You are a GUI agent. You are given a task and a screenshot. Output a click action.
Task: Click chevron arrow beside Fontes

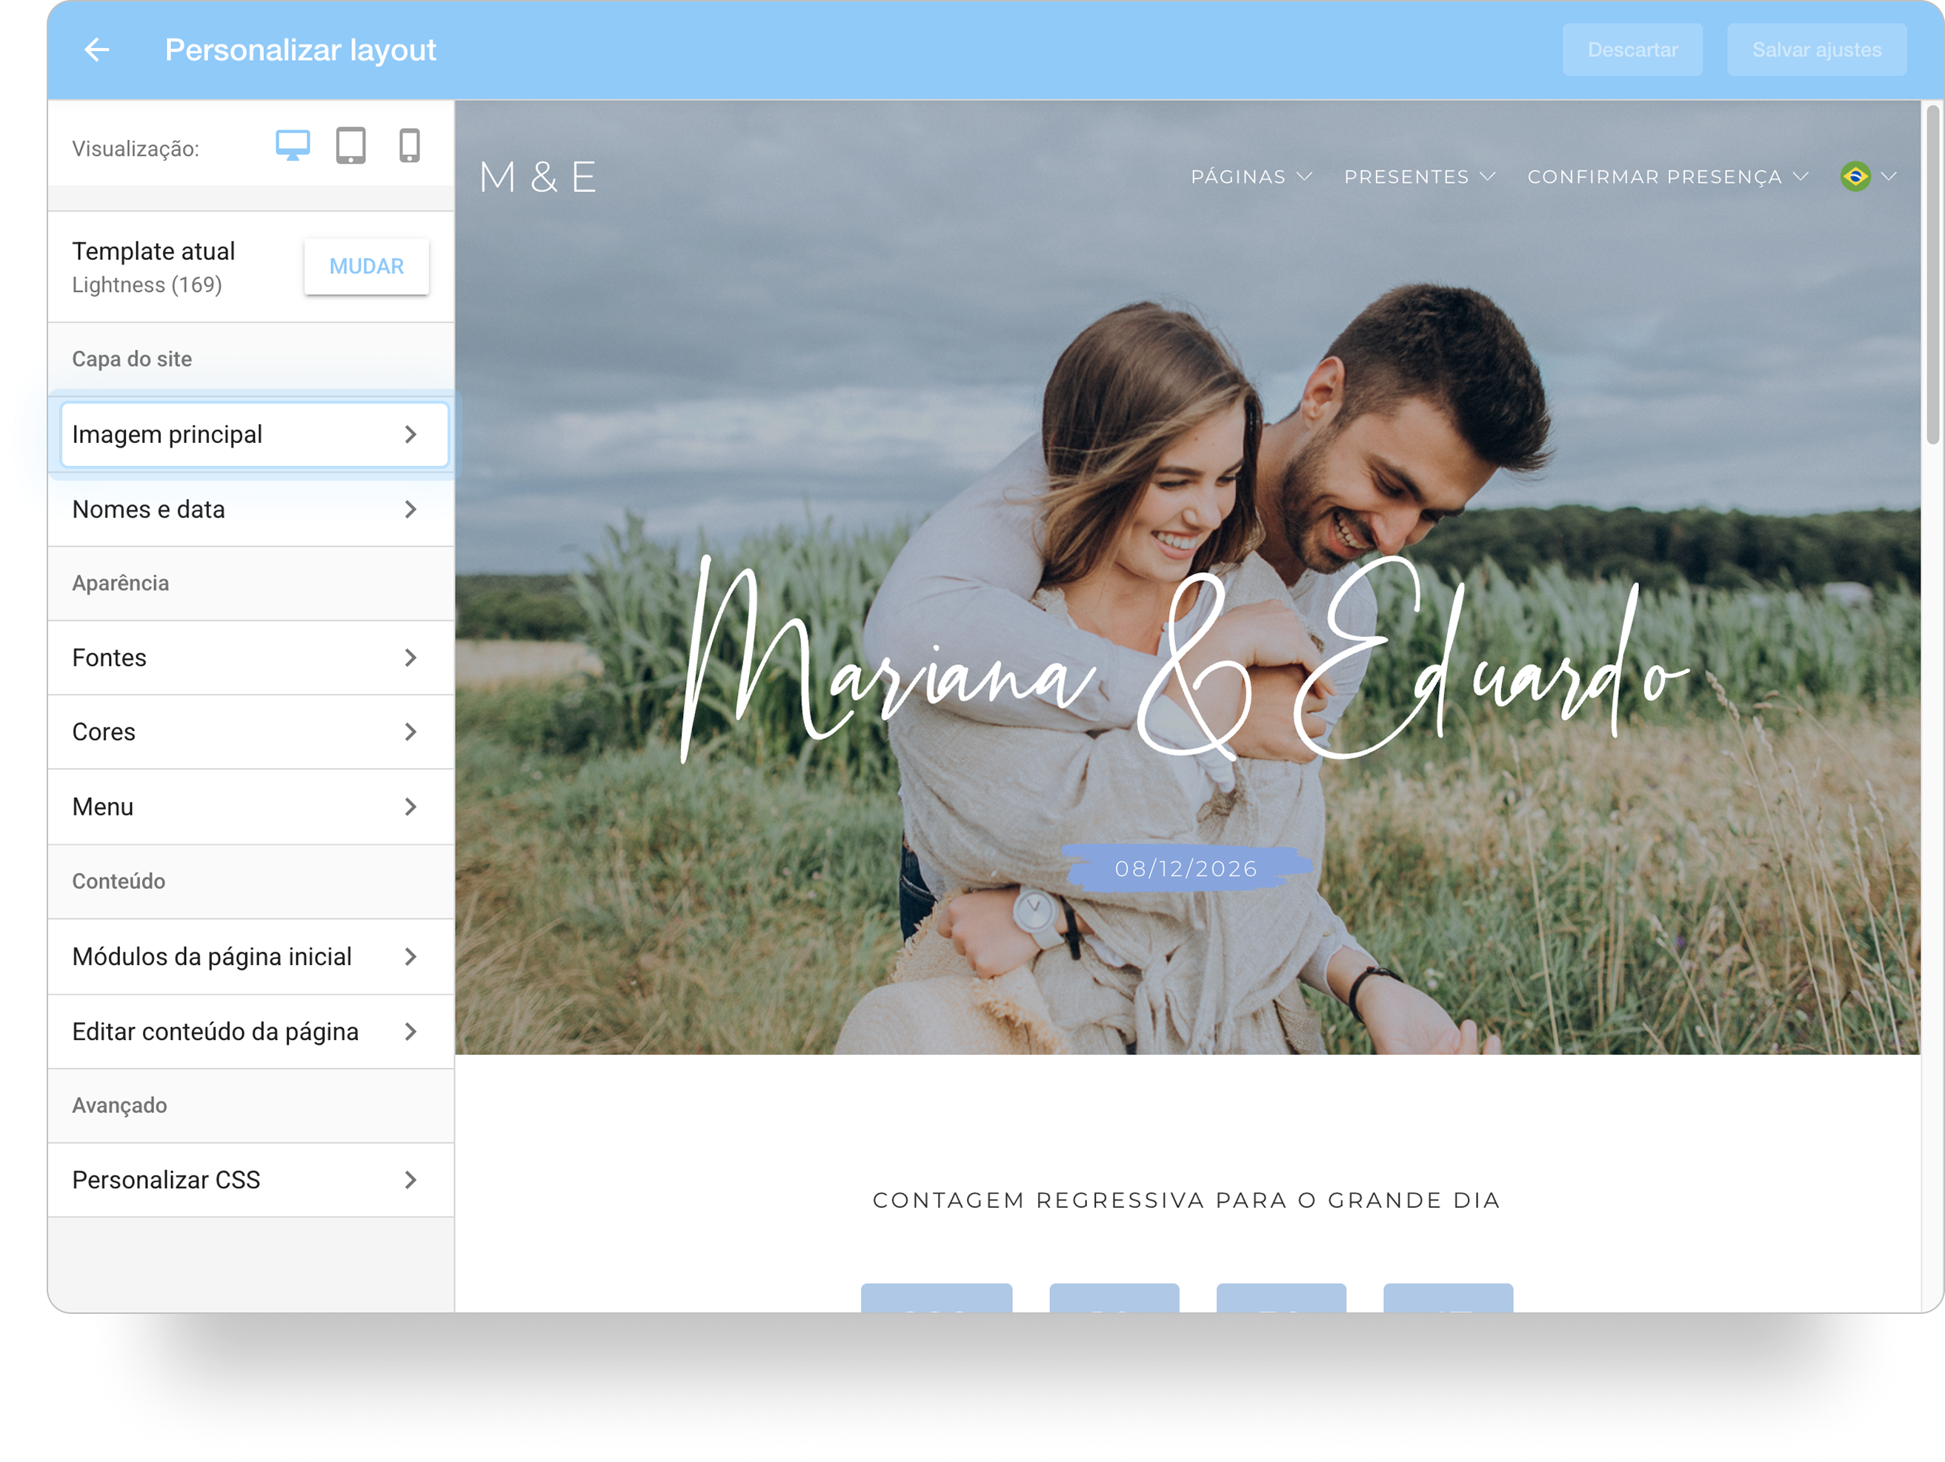click(x=410, y=658)
